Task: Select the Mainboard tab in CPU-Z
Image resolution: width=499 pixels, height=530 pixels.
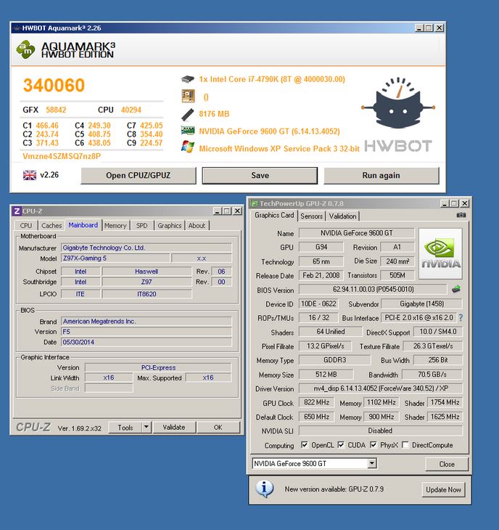Action: (83, 225)
